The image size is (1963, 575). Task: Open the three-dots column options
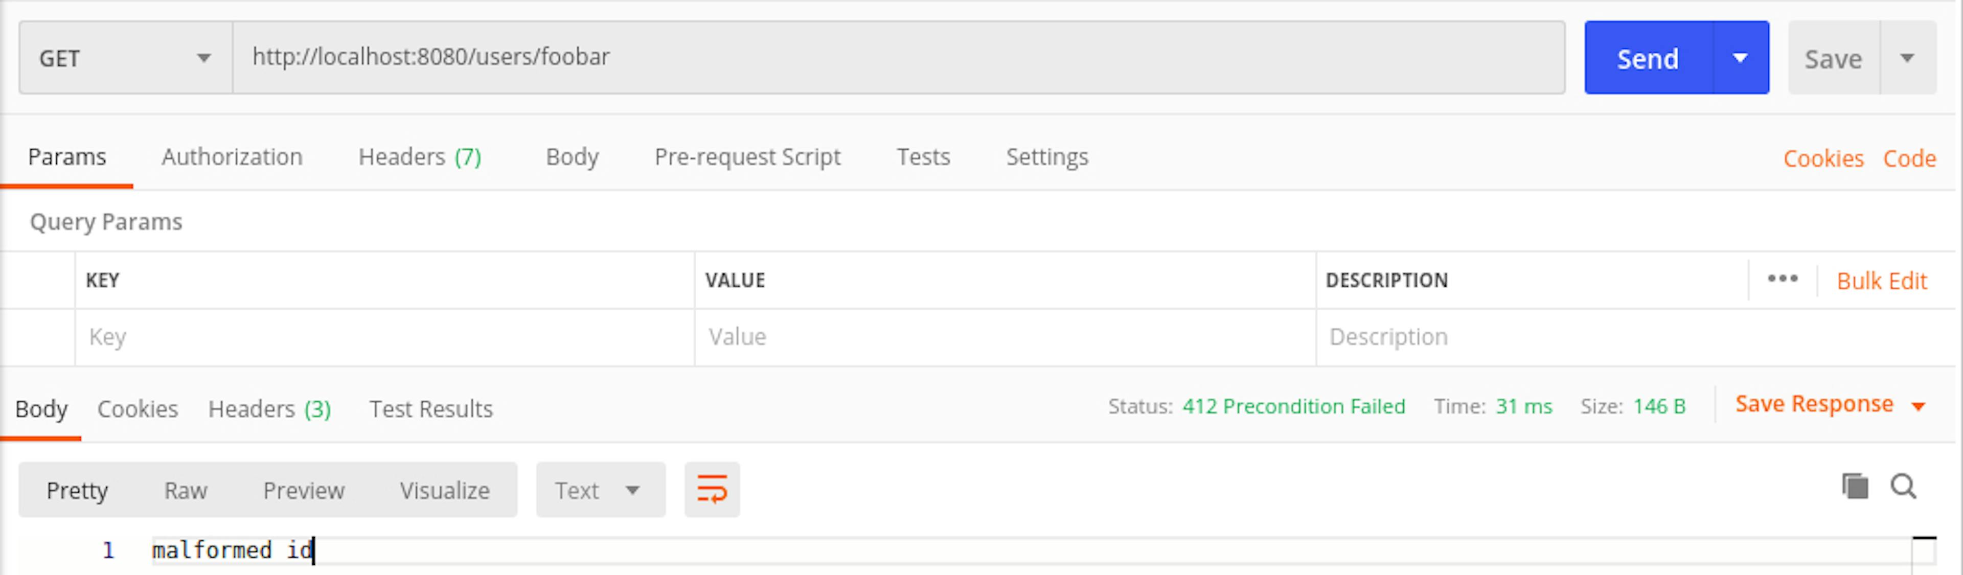[1783, 280]
